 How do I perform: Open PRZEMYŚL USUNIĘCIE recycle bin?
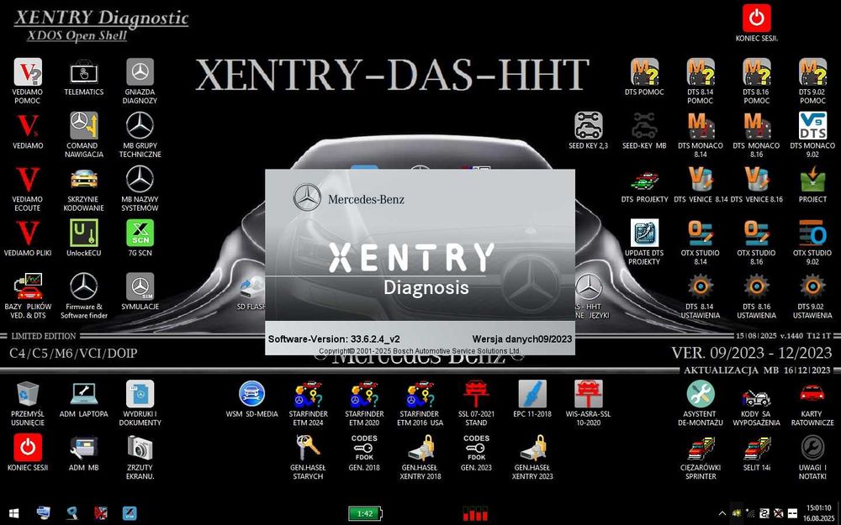click(28, 394)
